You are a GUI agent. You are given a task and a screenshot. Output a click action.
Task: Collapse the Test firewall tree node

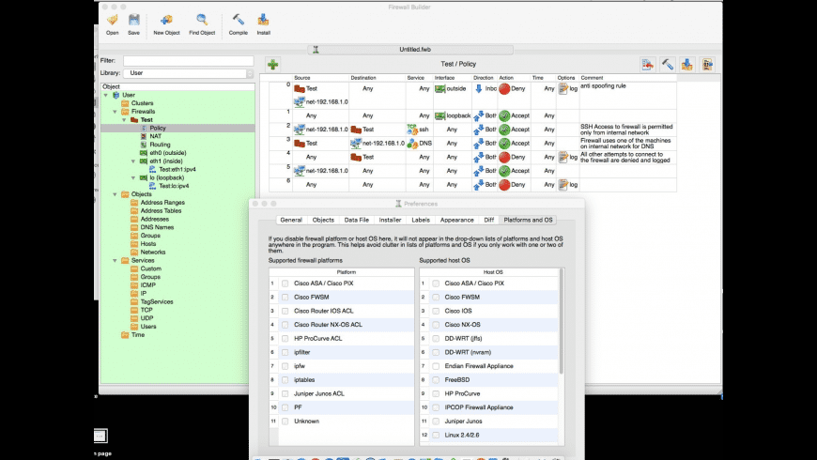tap(125, 120)
